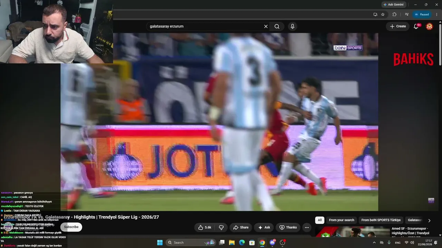Start voice search with the microphone icon
The height and width of the screenshot is (248, 442).
[292, 27]
